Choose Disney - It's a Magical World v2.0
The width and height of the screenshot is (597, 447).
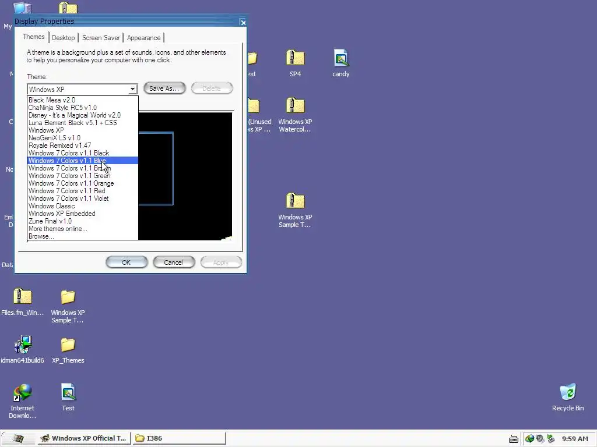point(83,115)
